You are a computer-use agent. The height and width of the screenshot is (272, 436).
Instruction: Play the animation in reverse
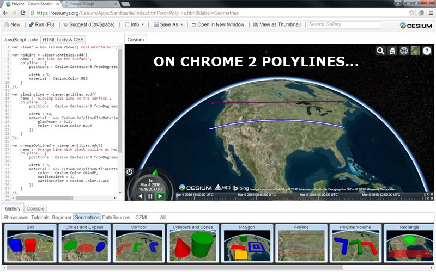click(141, 196)
